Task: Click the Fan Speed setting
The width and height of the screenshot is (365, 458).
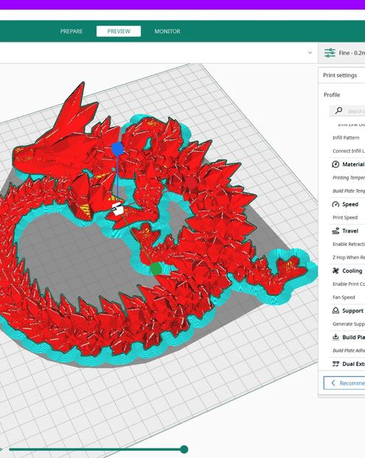Action: [344, 298]
